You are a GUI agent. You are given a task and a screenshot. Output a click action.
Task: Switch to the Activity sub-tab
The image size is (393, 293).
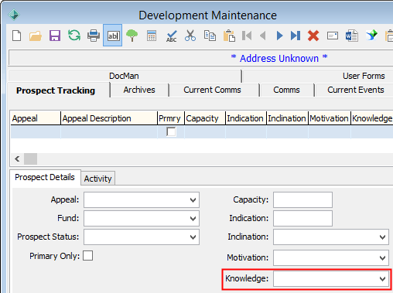point(97,179)
